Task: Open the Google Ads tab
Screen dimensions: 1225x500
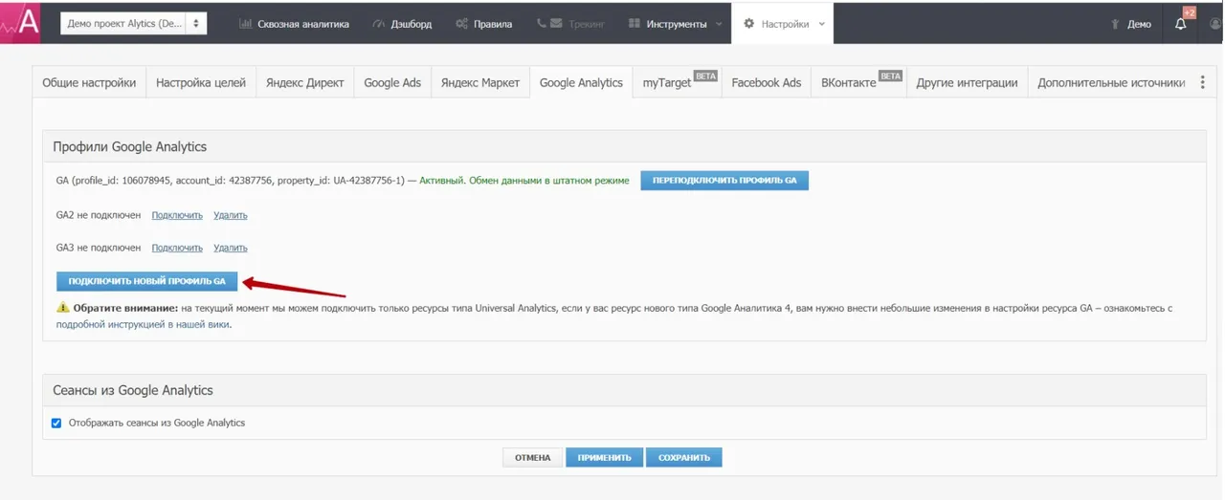Action: pyautogui.click(x=392, y=83)
